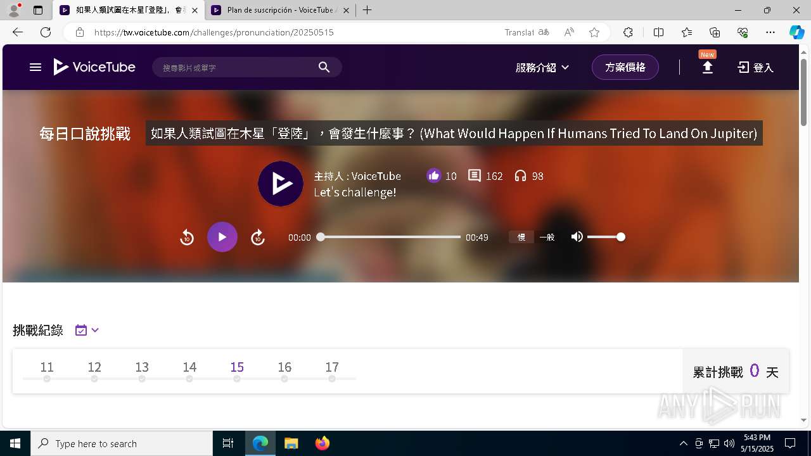
Task: Click the audio progress slider track
Action: click(390, 237)
